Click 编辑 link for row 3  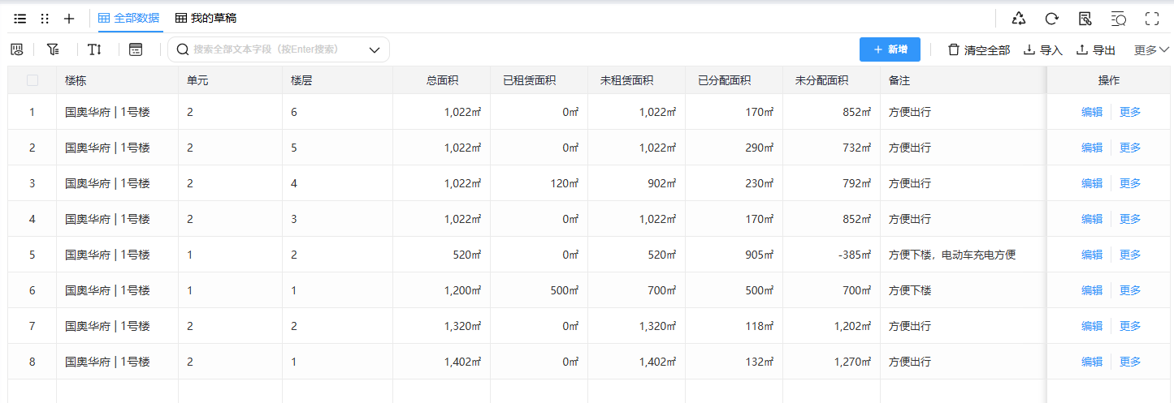[x=1091, y=183]
